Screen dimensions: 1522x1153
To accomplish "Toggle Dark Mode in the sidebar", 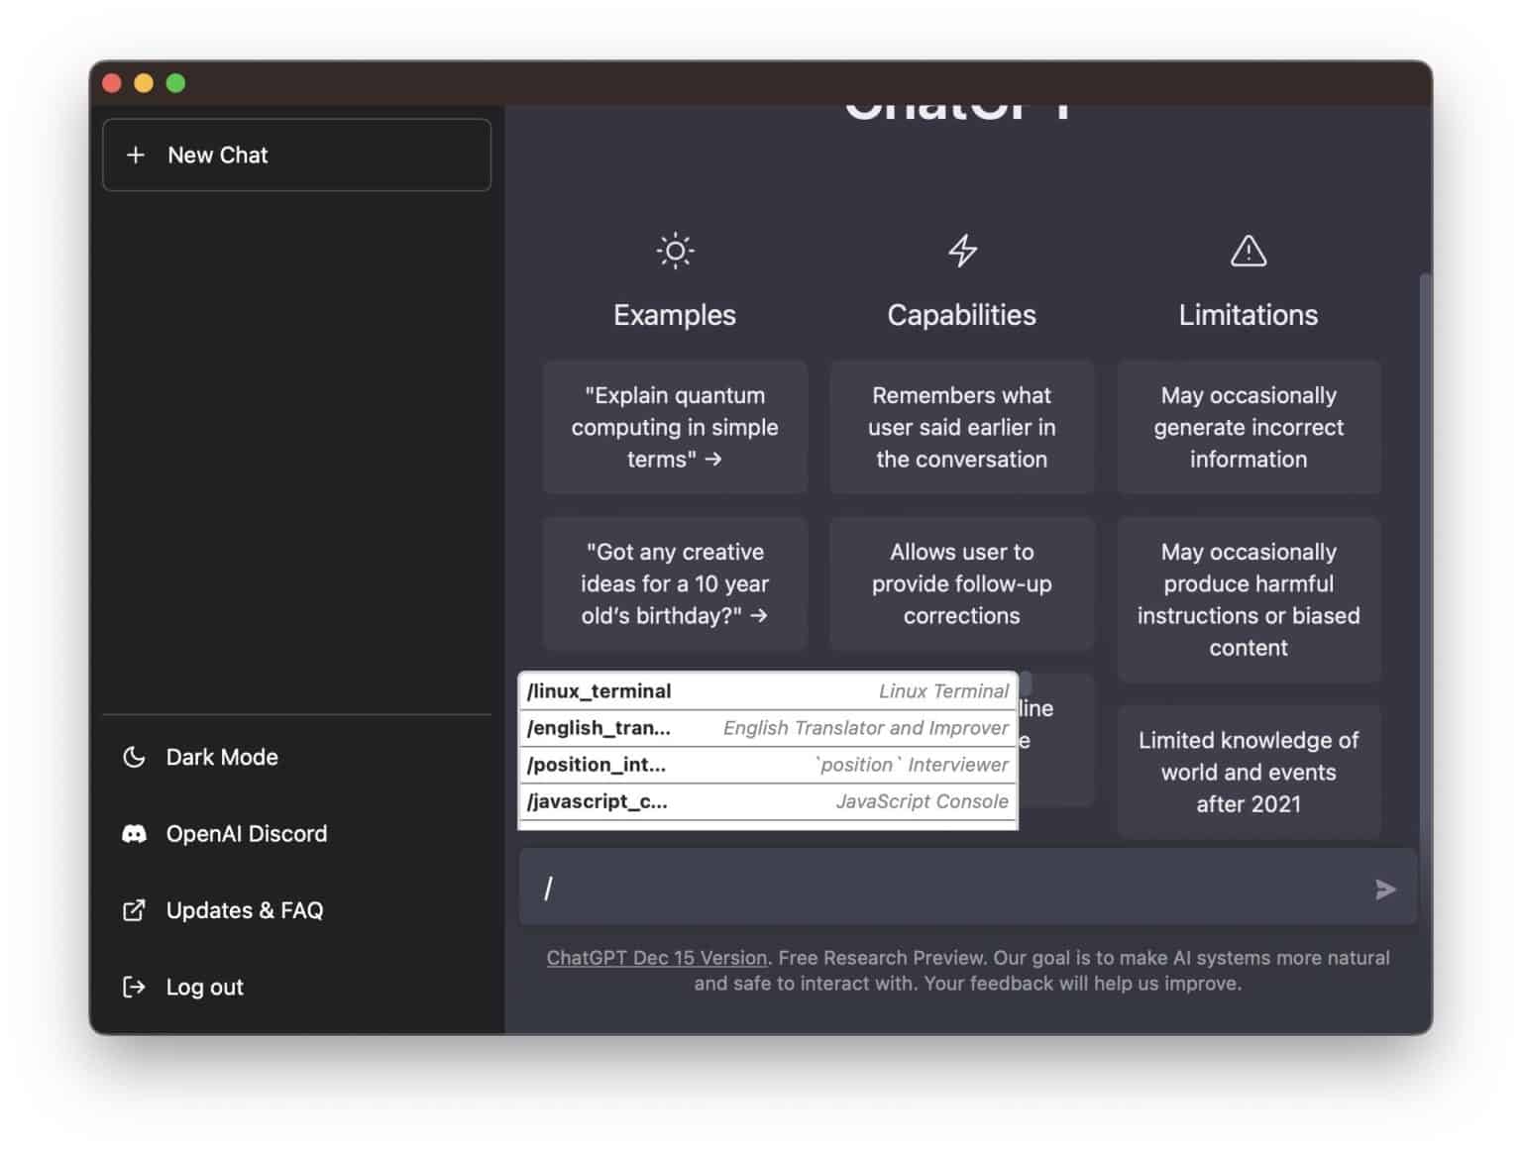I will [x=222, y=757].
